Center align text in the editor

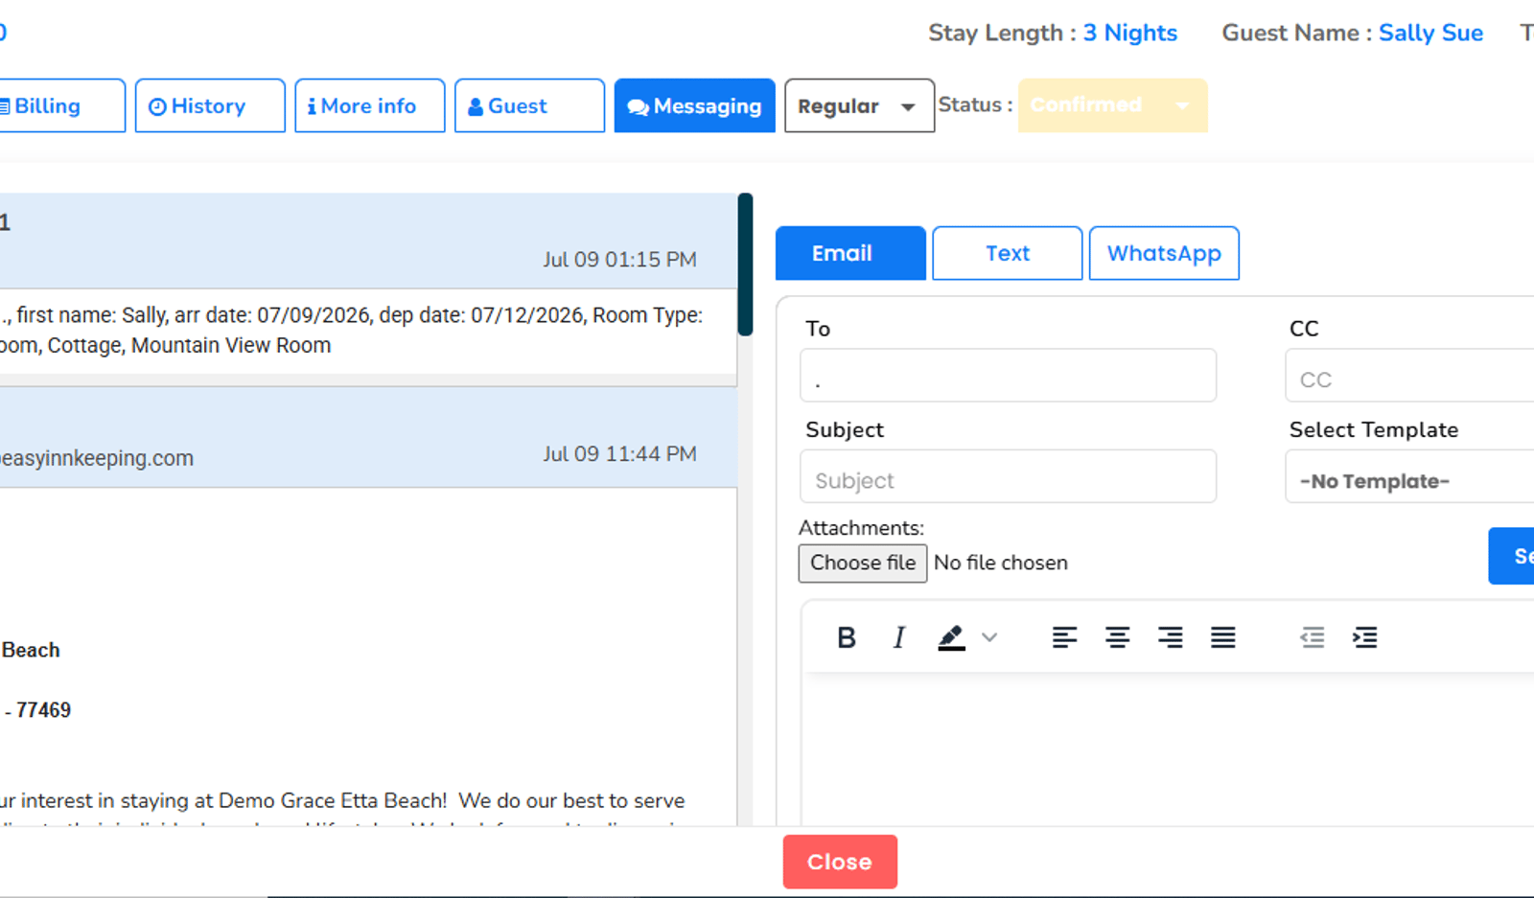[1117, 637]
